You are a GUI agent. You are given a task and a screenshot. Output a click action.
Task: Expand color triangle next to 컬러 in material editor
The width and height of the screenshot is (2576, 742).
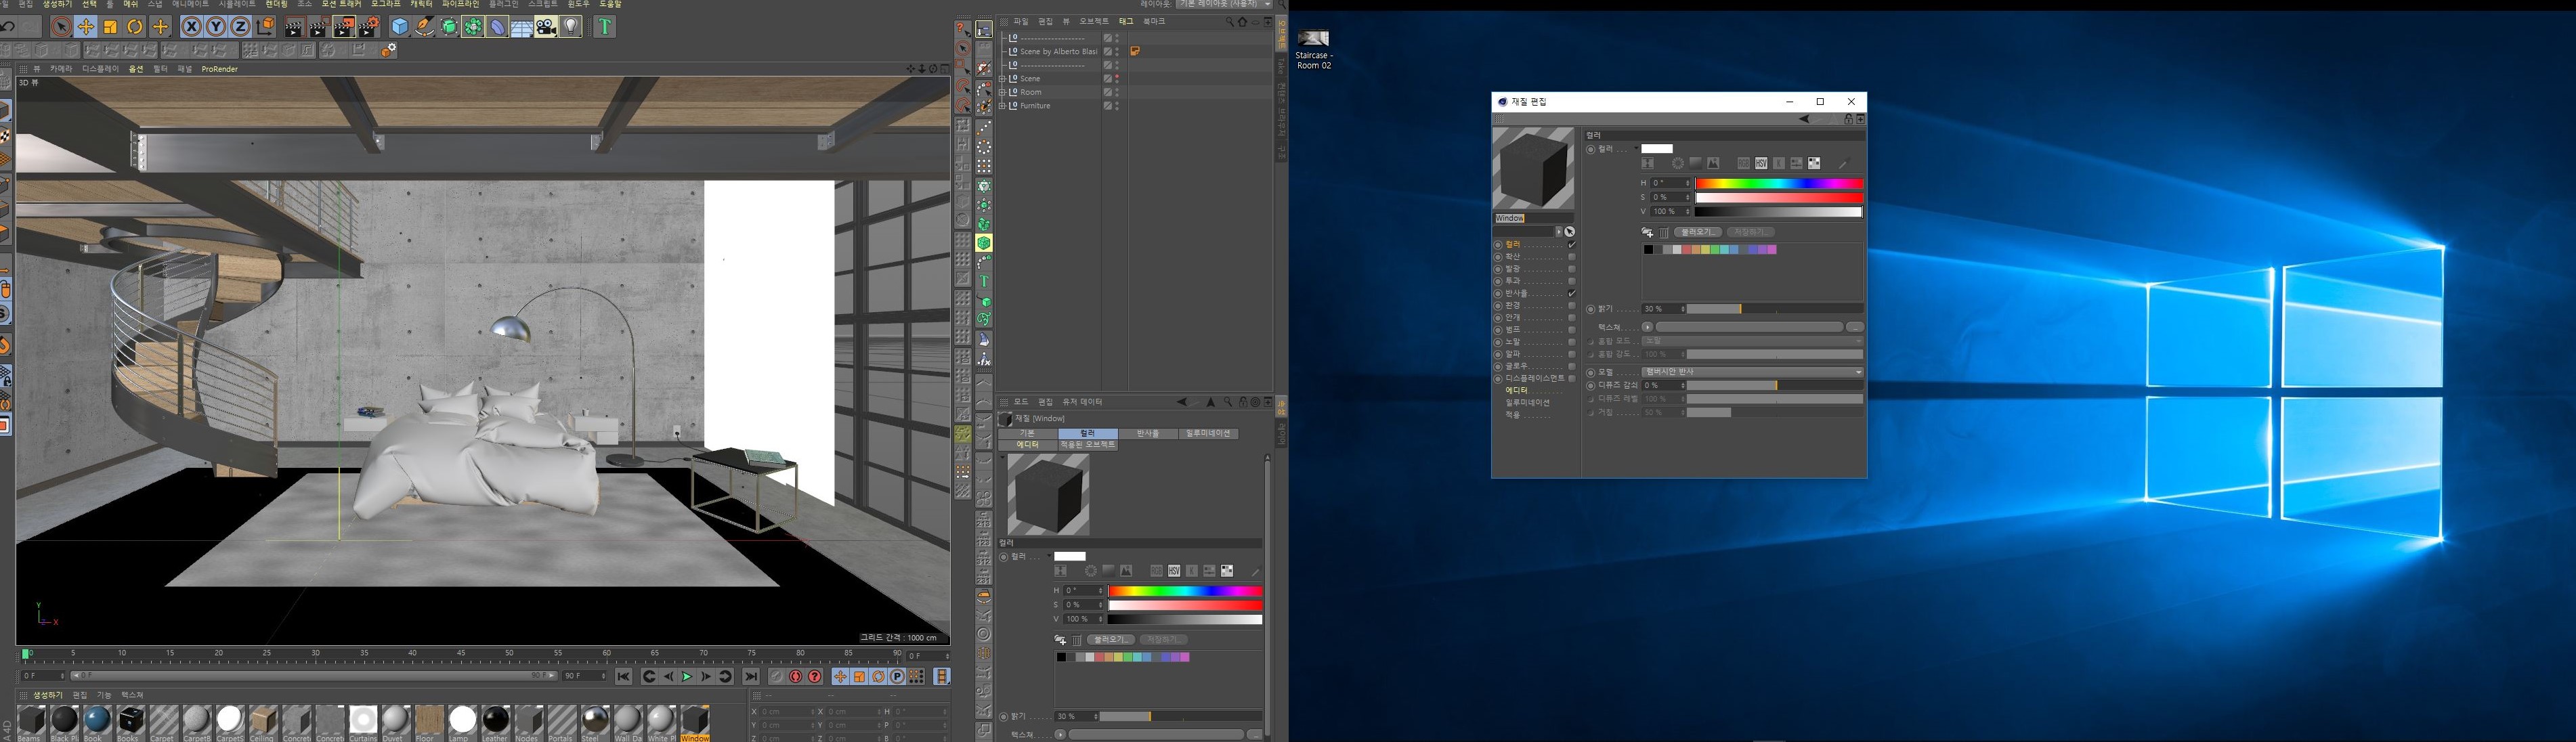[1636, 148]
